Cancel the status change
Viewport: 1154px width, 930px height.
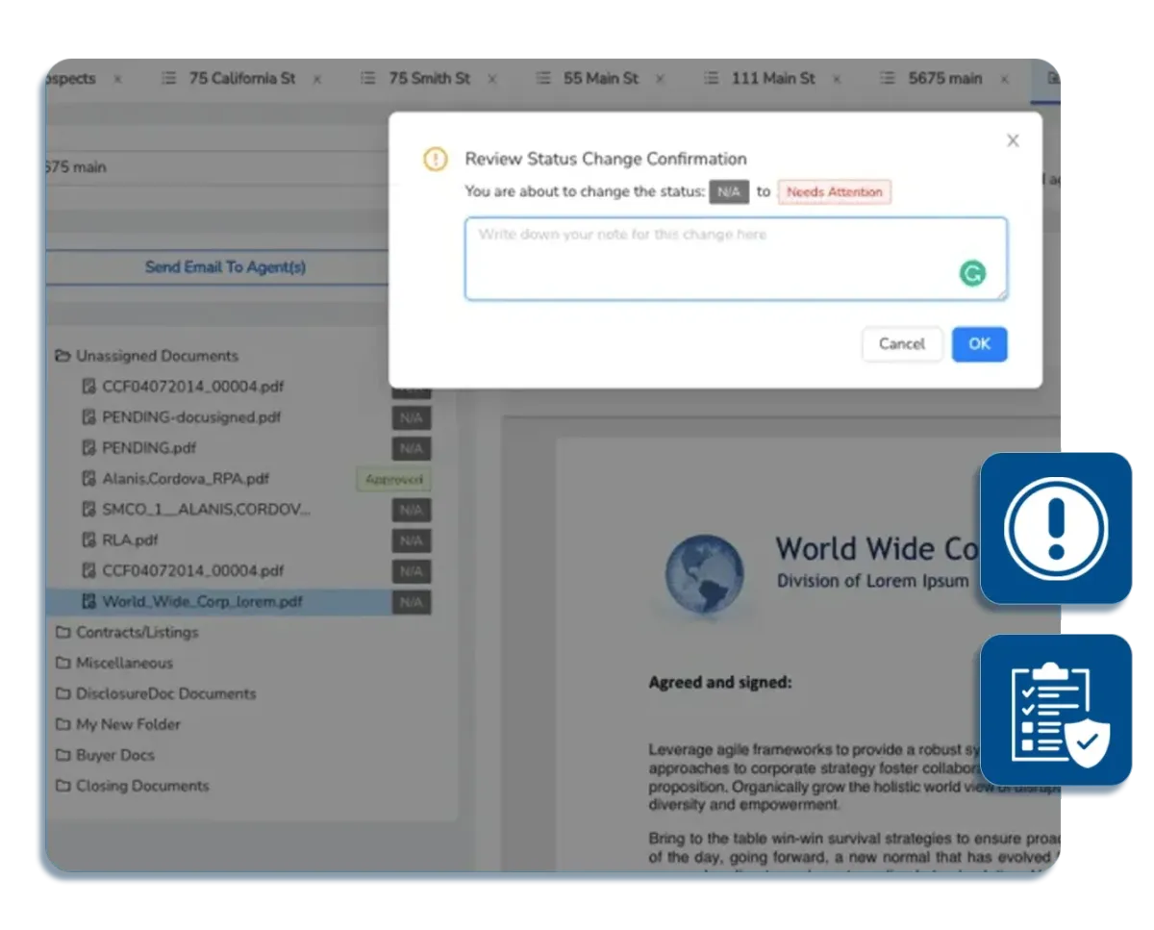[902, 344]
